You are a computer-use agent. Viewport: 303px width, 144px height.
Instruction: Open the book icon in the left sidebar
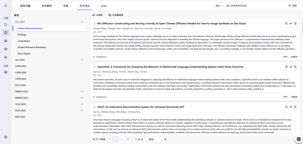coord(6,41)
